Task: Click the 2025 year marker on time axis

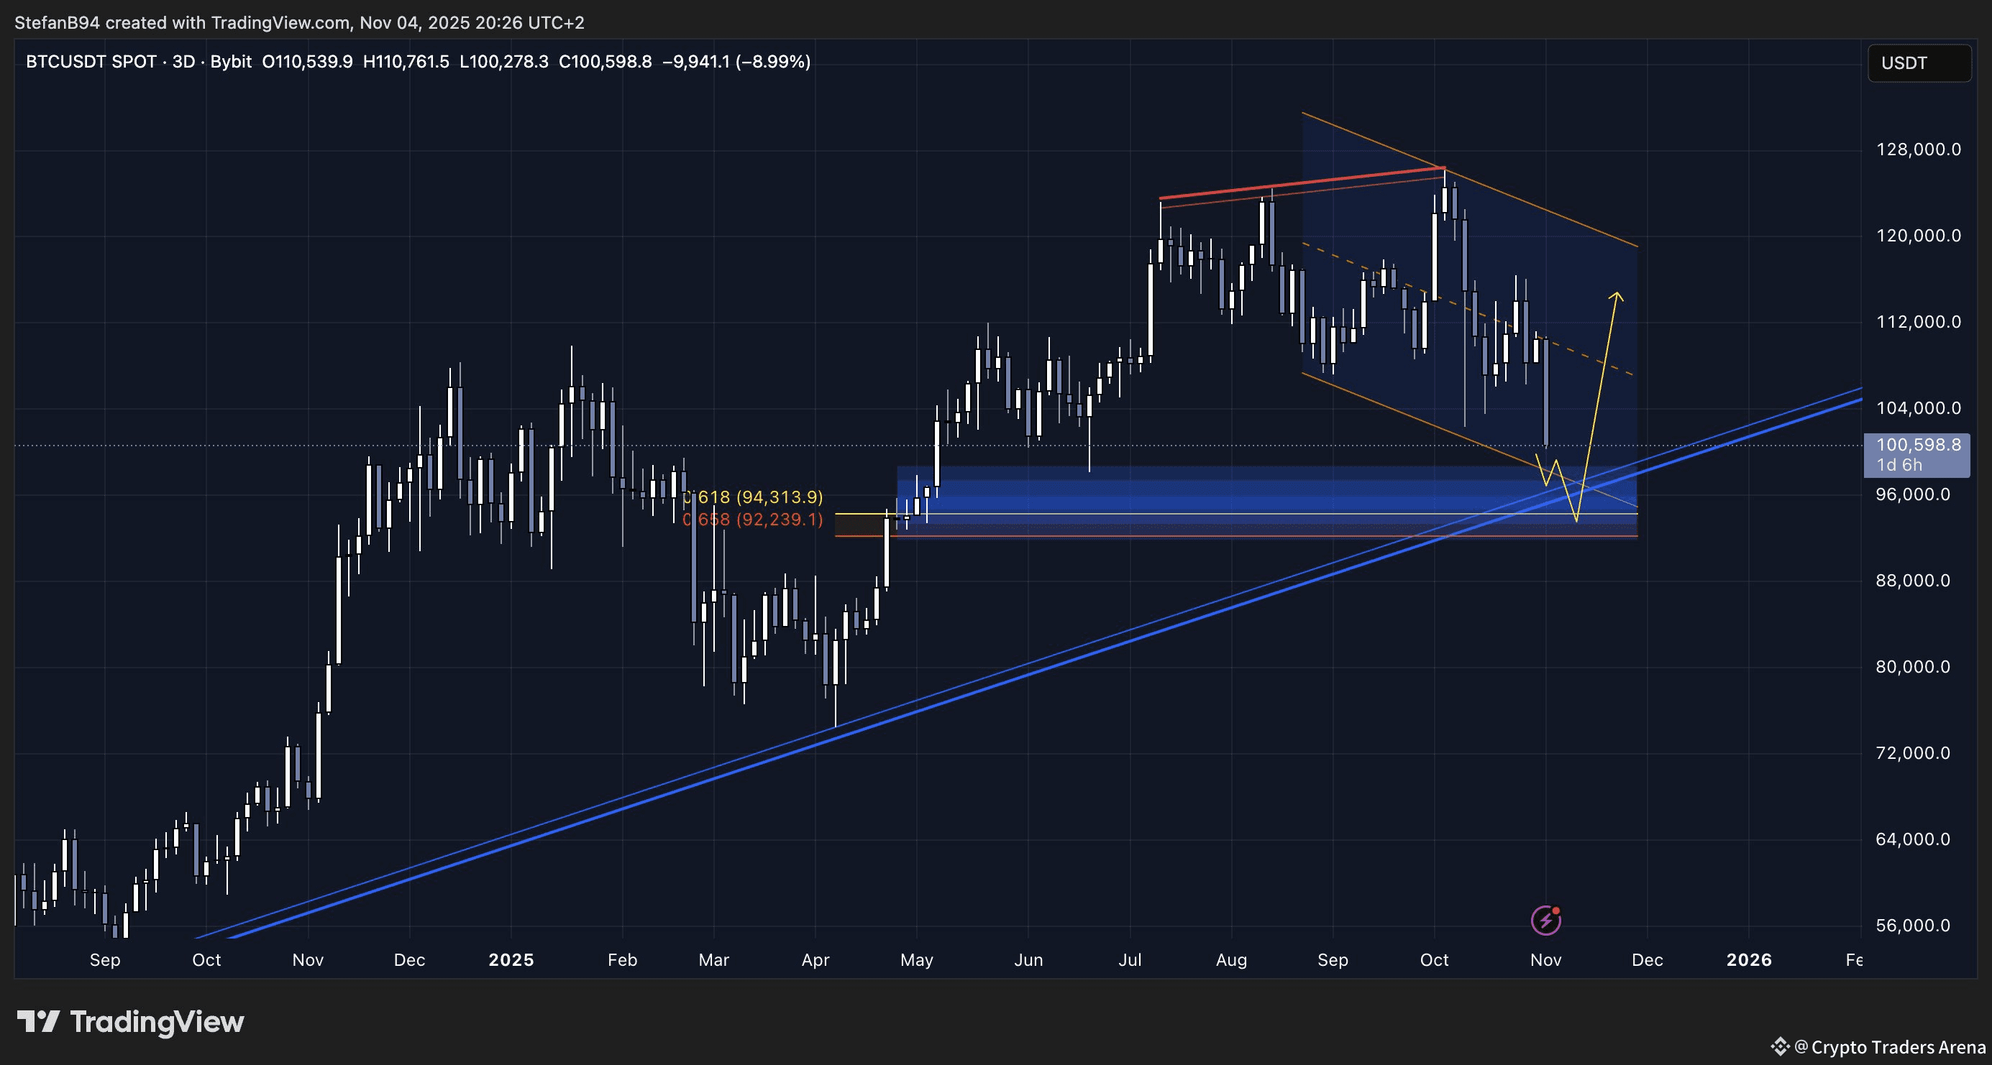Action: (511, 959)
